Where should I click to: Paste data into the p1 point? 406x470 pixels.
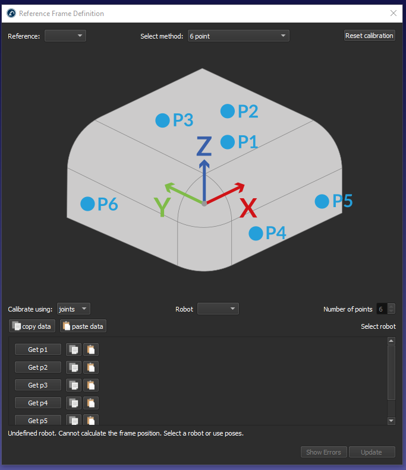click(91, 350)
